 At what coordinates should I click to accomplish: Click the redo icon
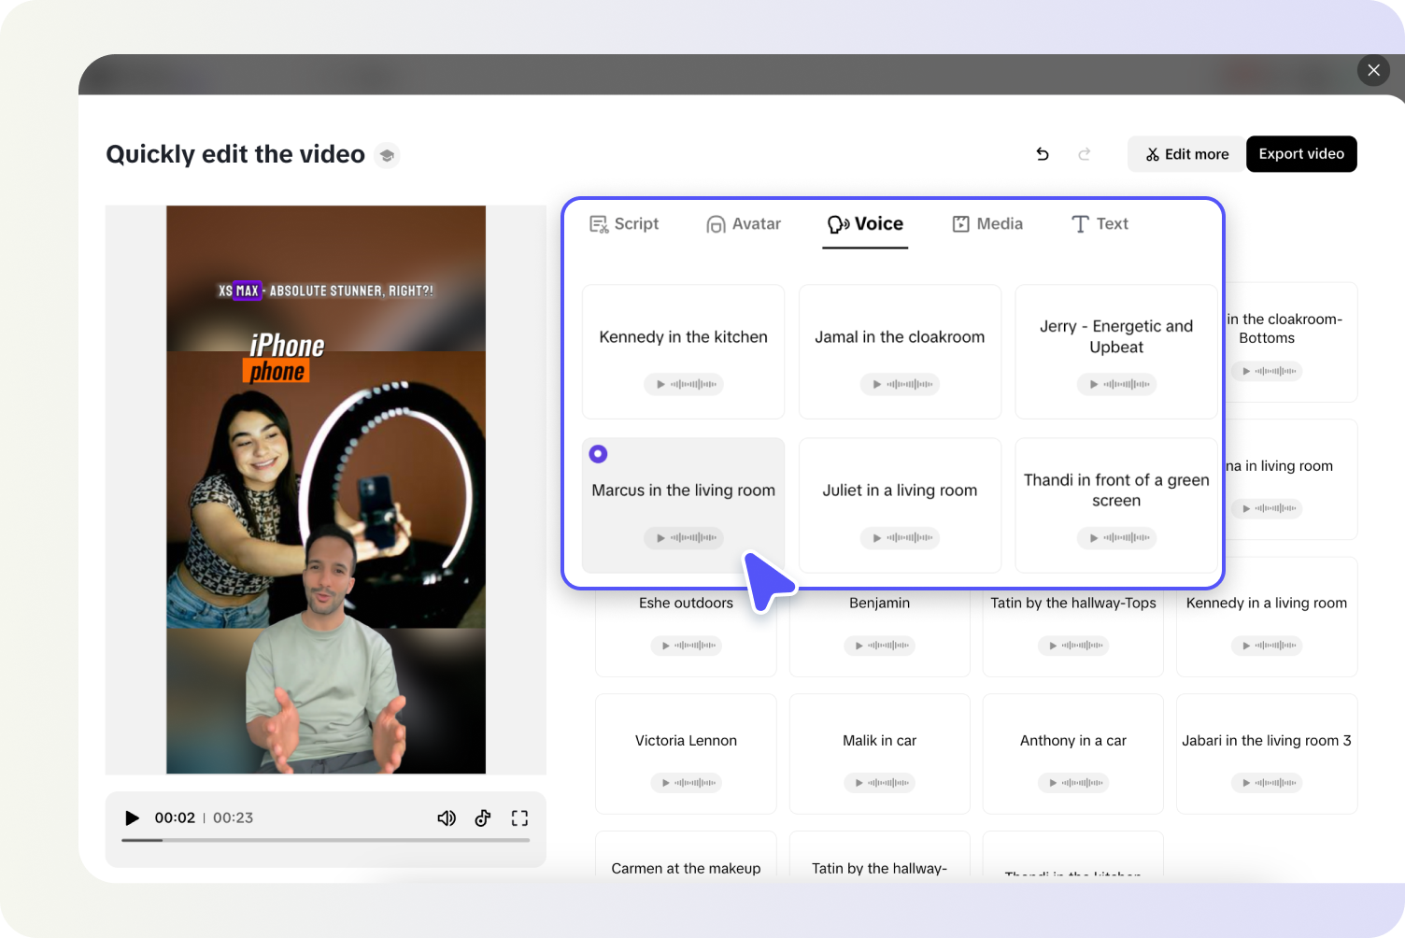pos(1084,153)
